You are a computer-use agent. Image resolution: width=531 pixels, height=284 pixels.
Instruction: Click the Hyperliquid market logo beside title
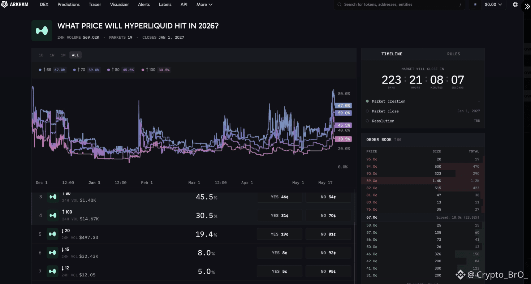(x=42, y=31)
